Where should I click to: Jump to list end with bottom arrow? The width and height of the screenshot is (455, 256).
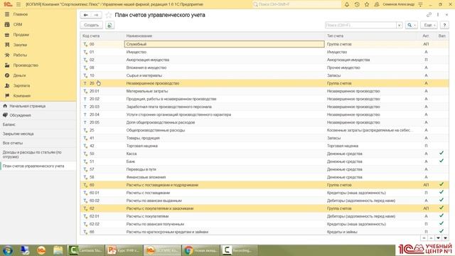(445, 238)
